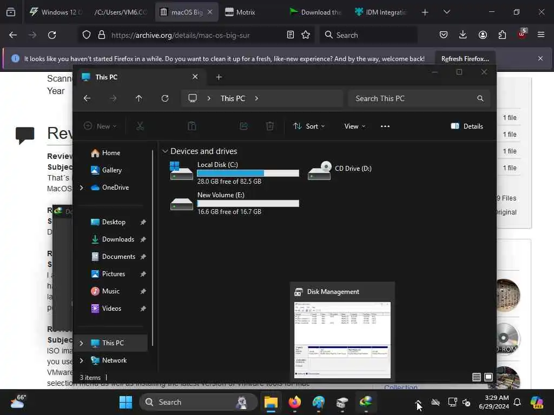554x415 pixels.
Task: Click the Share icon in Explorer toolbar
Action: (243, 126)
